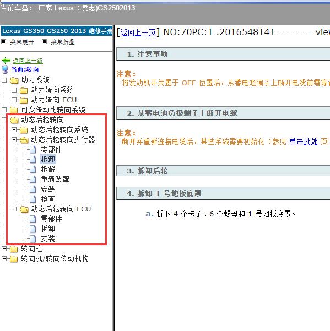Click the 当前:转向 label
This screenshot has height=331, width=330.
25,69
